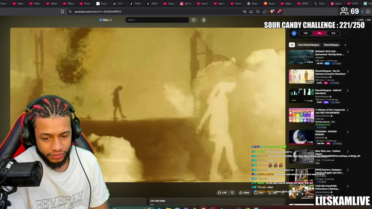This screenshot has height=209, width=372.
Task: Open the Theodora - Fashion Designa thumbnail
Action: click(x=301, y=137)
